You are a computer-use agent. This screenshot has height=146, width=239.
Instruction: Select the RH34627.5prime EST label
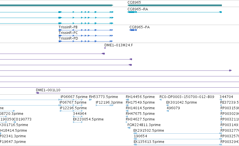pyautogui.click(x=140, y=119)
